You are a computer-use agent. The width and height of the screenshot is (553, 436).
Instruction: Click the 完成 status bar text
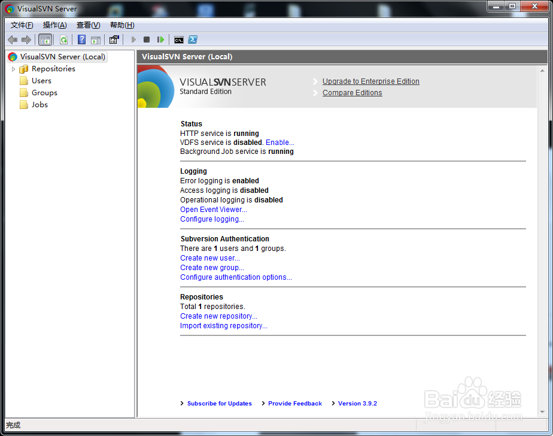point(13,425)
